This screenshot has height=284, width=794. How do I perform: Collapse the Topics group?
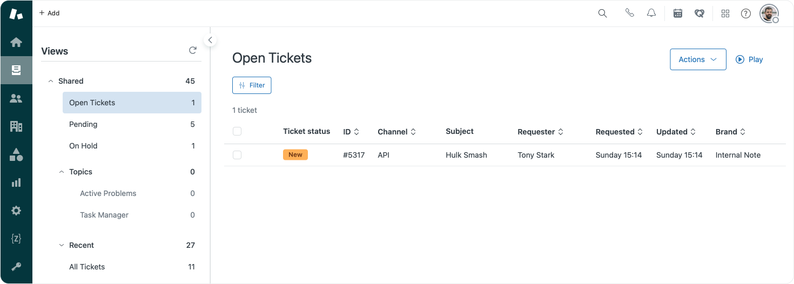pyautogui.click(x=62, y=172)
